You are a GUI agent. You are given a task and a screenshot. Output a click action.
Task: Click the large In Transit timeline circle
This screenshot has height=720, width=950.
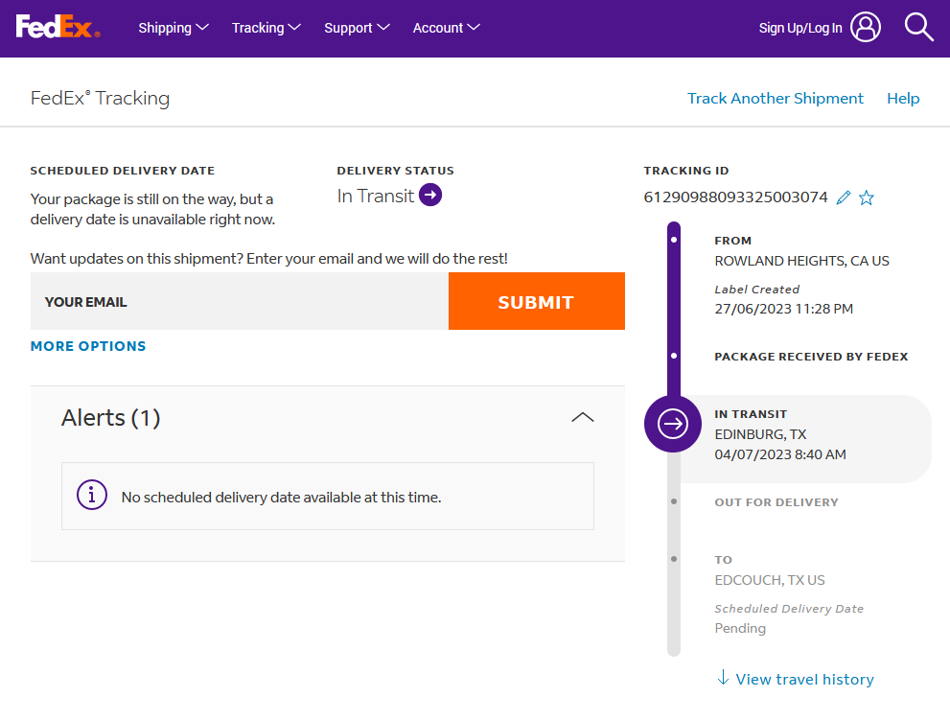pos(673,423)
